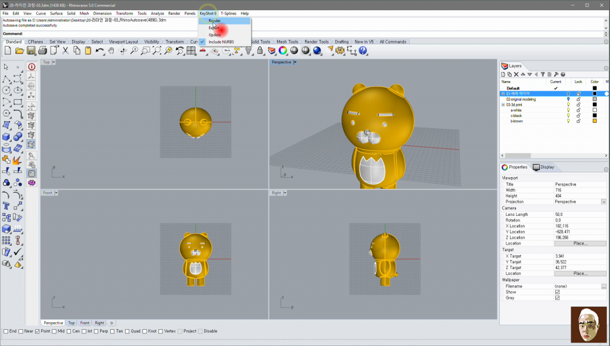Open the color wheel object properties icon
The width and height of the screenshot is (610, 346).
coord(283,51)
